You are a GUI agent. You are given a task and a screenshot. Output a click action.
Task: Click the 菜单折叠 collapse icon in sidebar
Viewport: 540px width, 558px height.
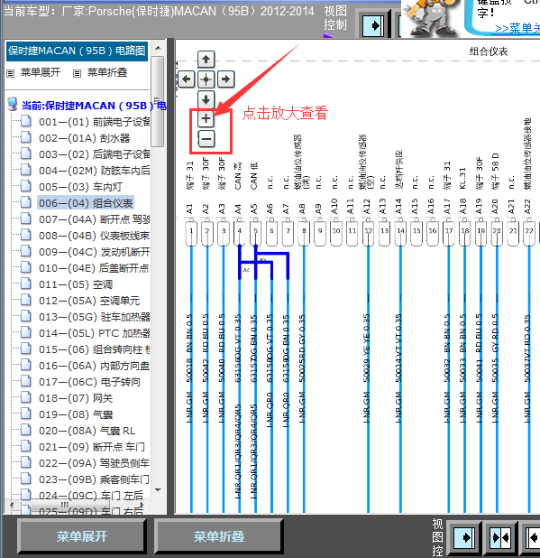[x=77, y=73]
